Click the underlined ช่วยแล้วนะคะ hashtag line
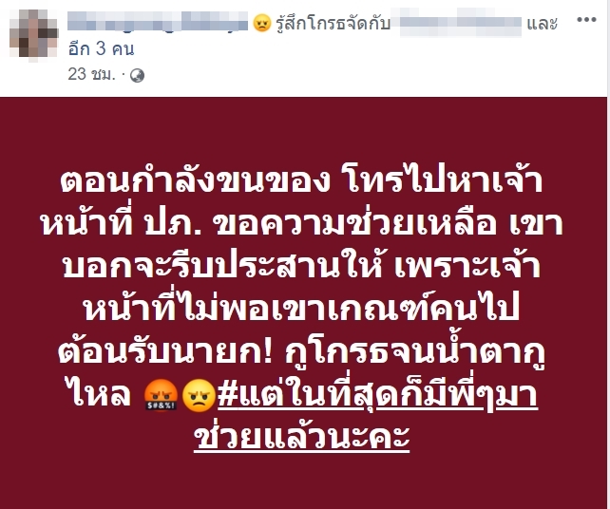Image resolution: width=610 pixels, height=509 pixels. pos(302,437)
